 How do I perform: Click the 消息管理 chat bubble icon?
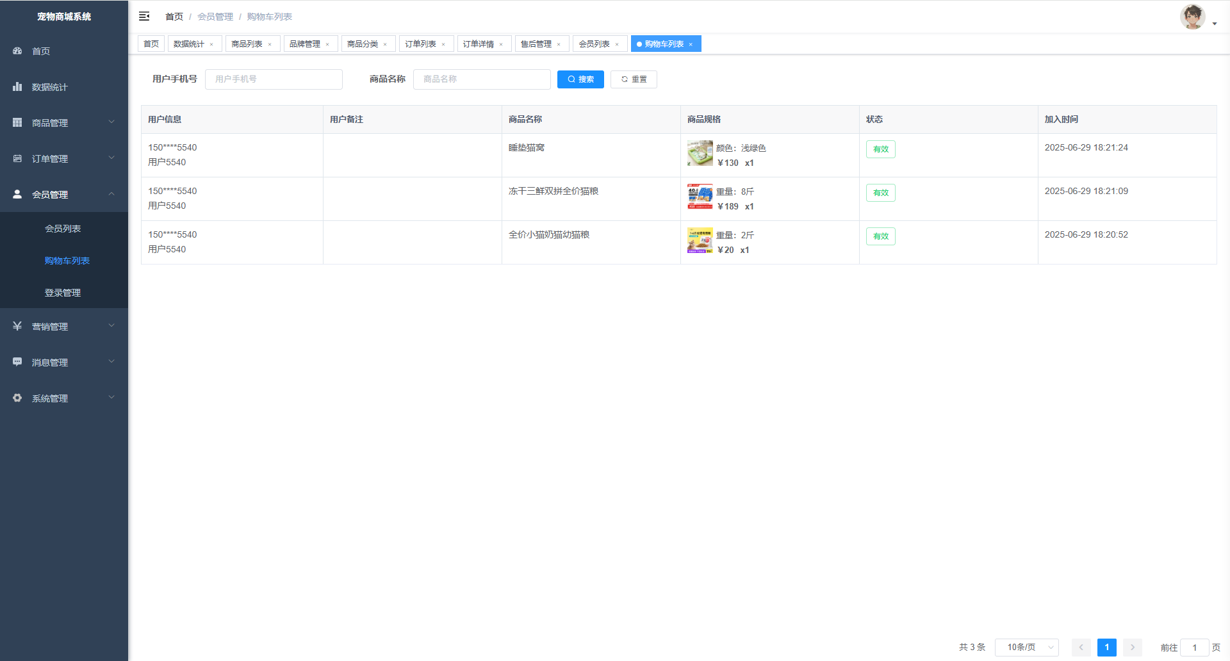click(17, 362)
